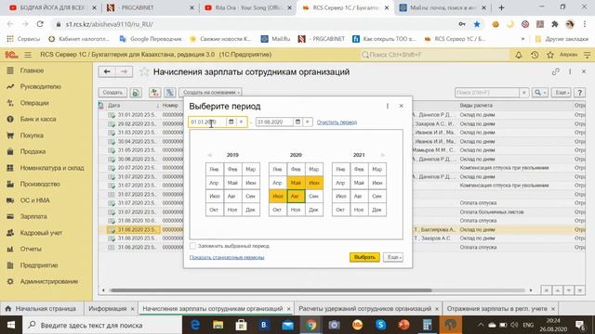The height and width of the screenshot is (334, 595).
Task: Click the Очистить период link
Action: point(337,122)
